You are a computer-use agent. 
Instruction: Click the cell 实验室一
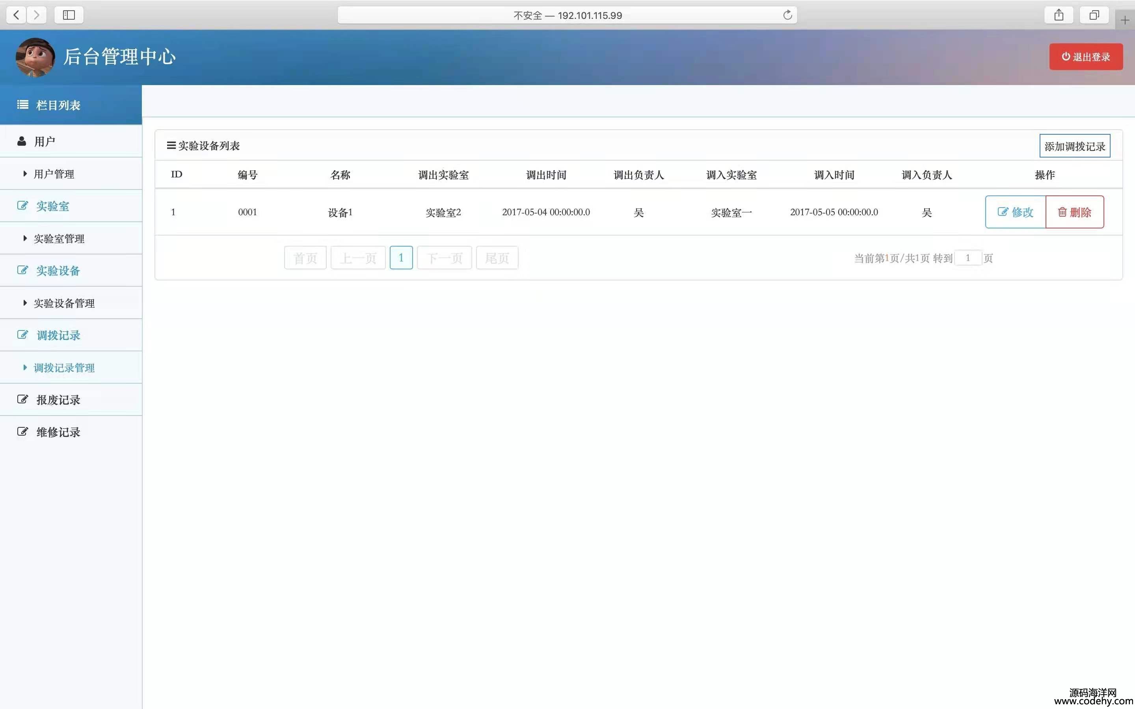(x=731, y=212)
